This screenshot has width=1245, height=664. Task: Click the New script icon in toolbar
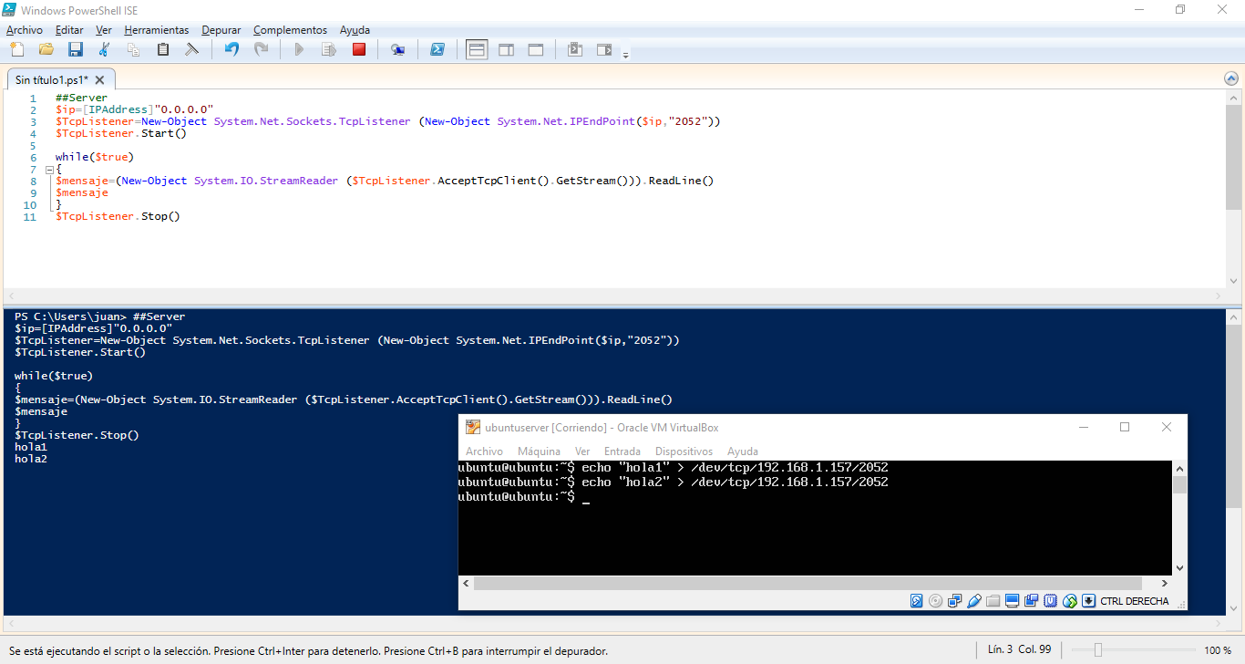coord(17,49)
